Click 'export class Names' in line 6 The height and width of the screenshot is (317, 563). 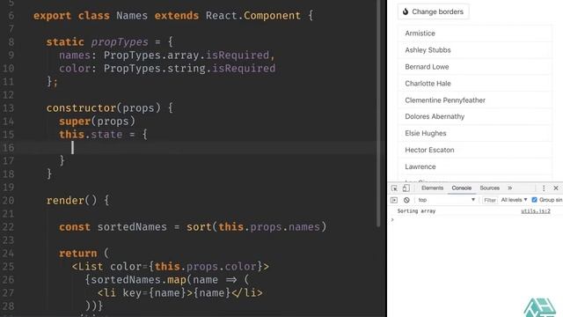pos(91,16)
